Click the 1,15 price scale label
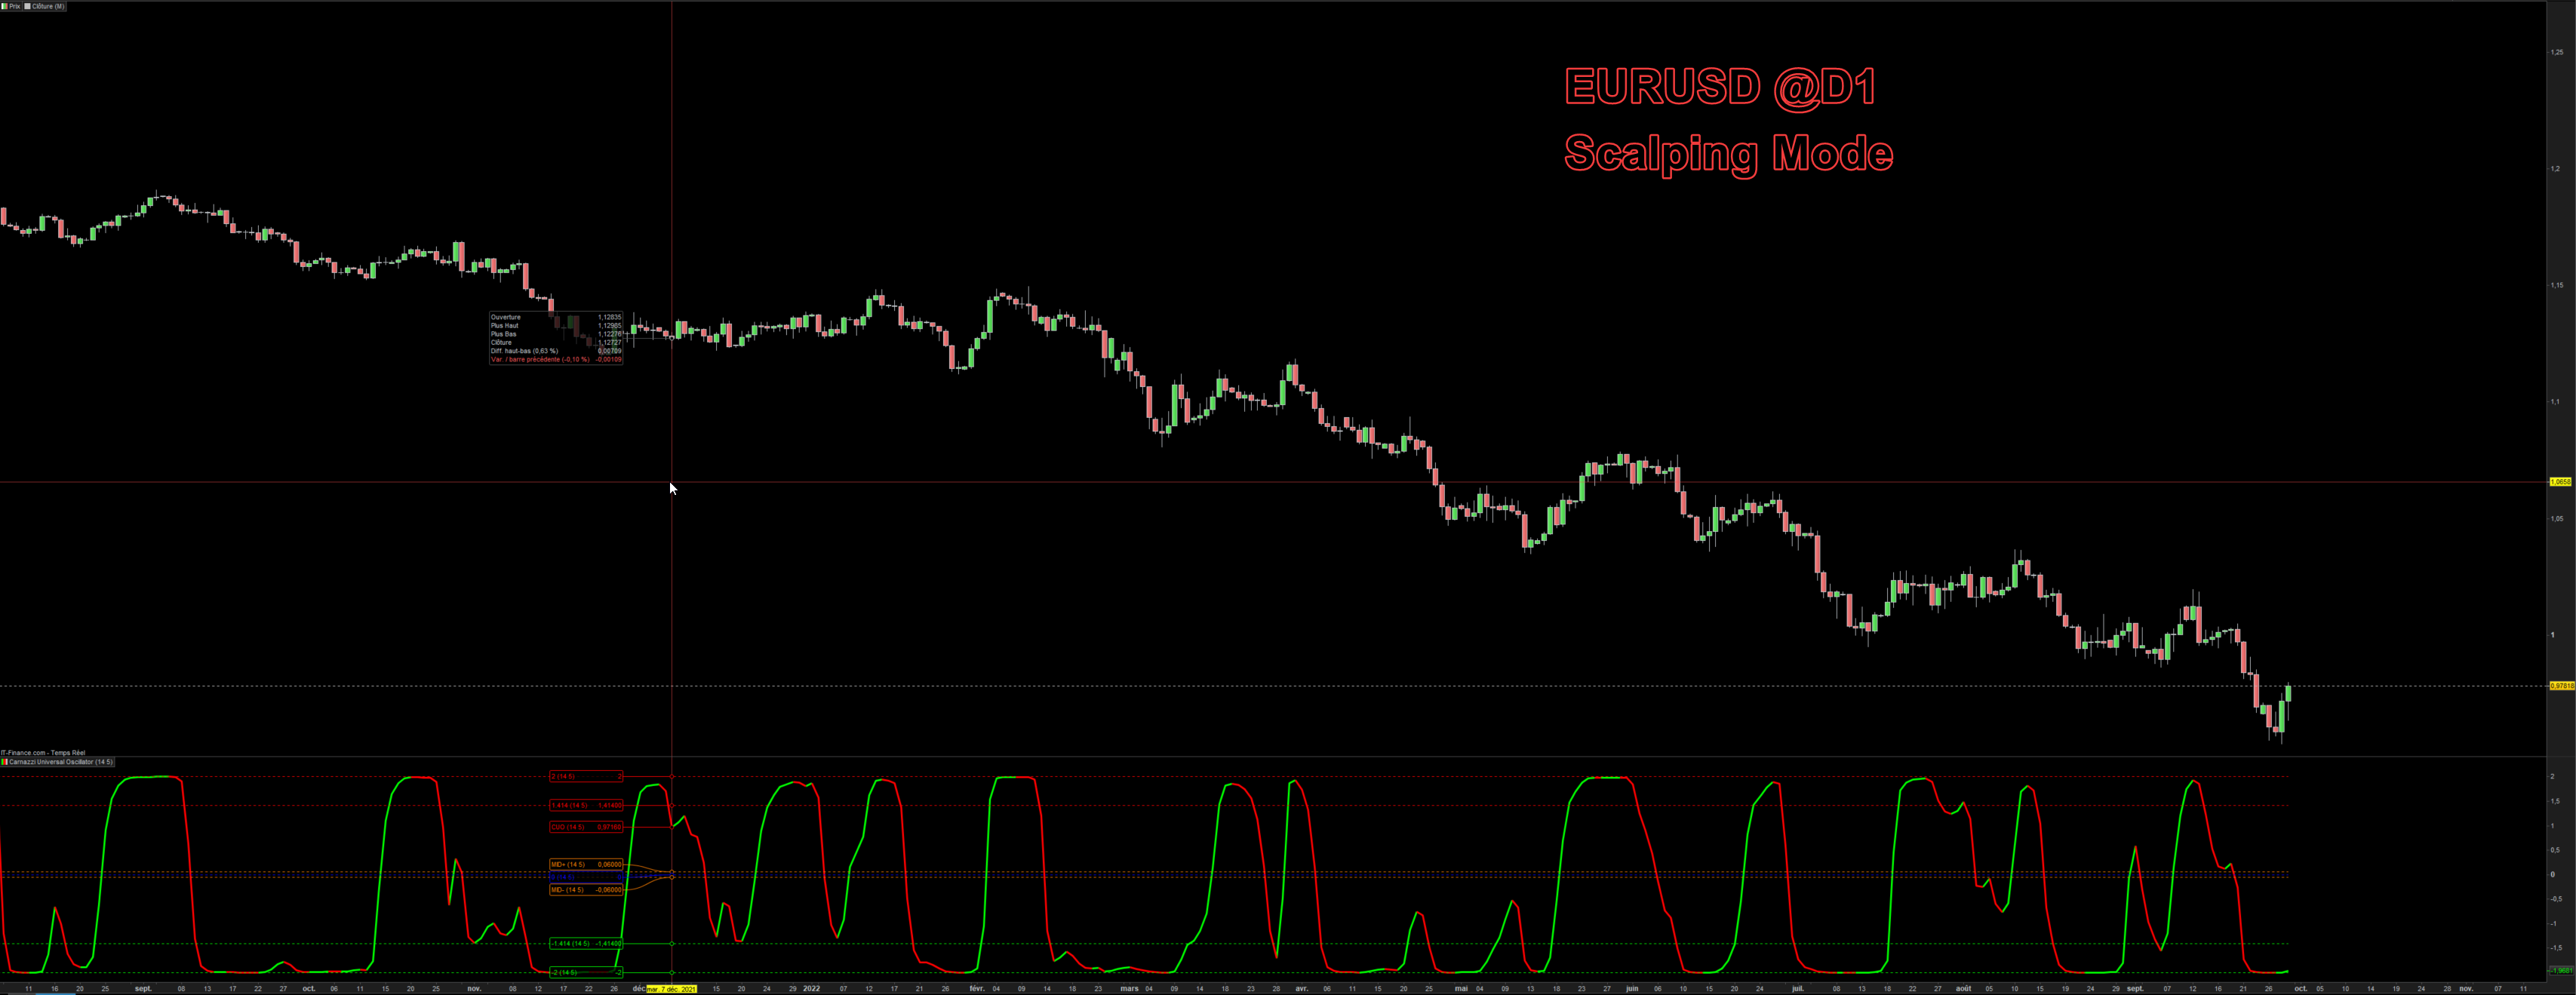The width and height of the screenshot is (2576, 995). 2557,285
